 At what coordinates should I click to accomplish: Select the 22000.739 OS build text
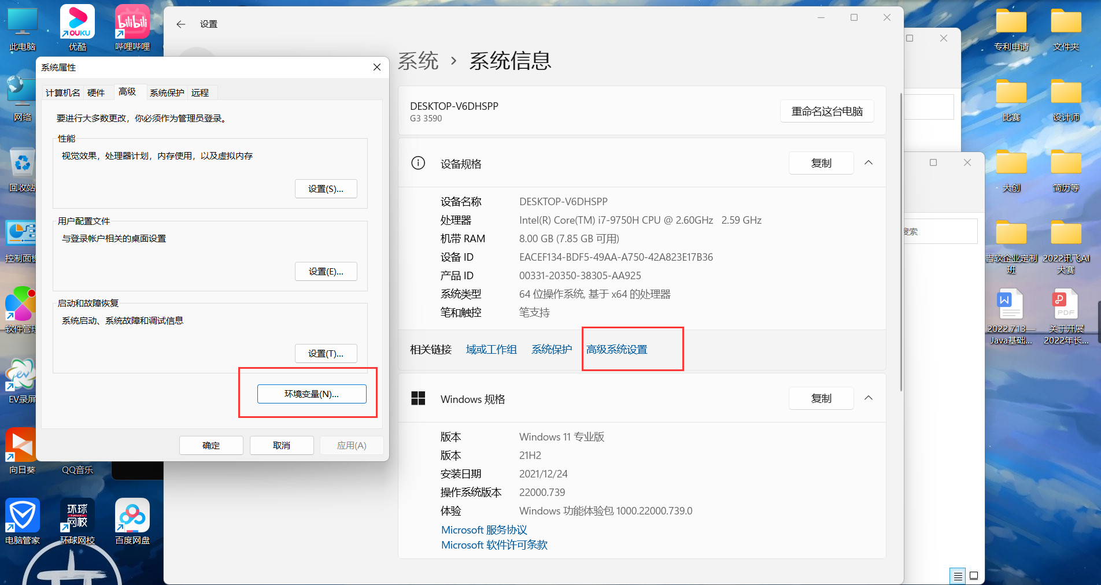(x=542, y=492)
